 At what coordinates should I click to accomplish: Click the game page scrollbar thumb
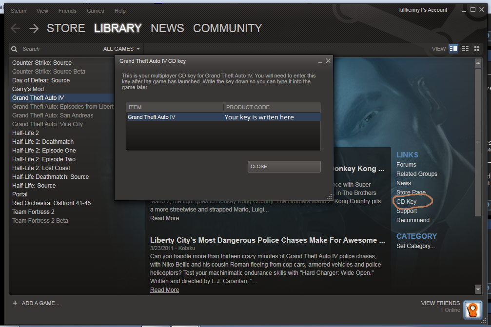click(x=478, y=142)
